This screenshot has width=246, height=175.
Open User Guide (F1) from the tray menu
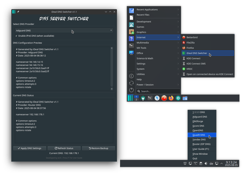[x=202, y=149]
